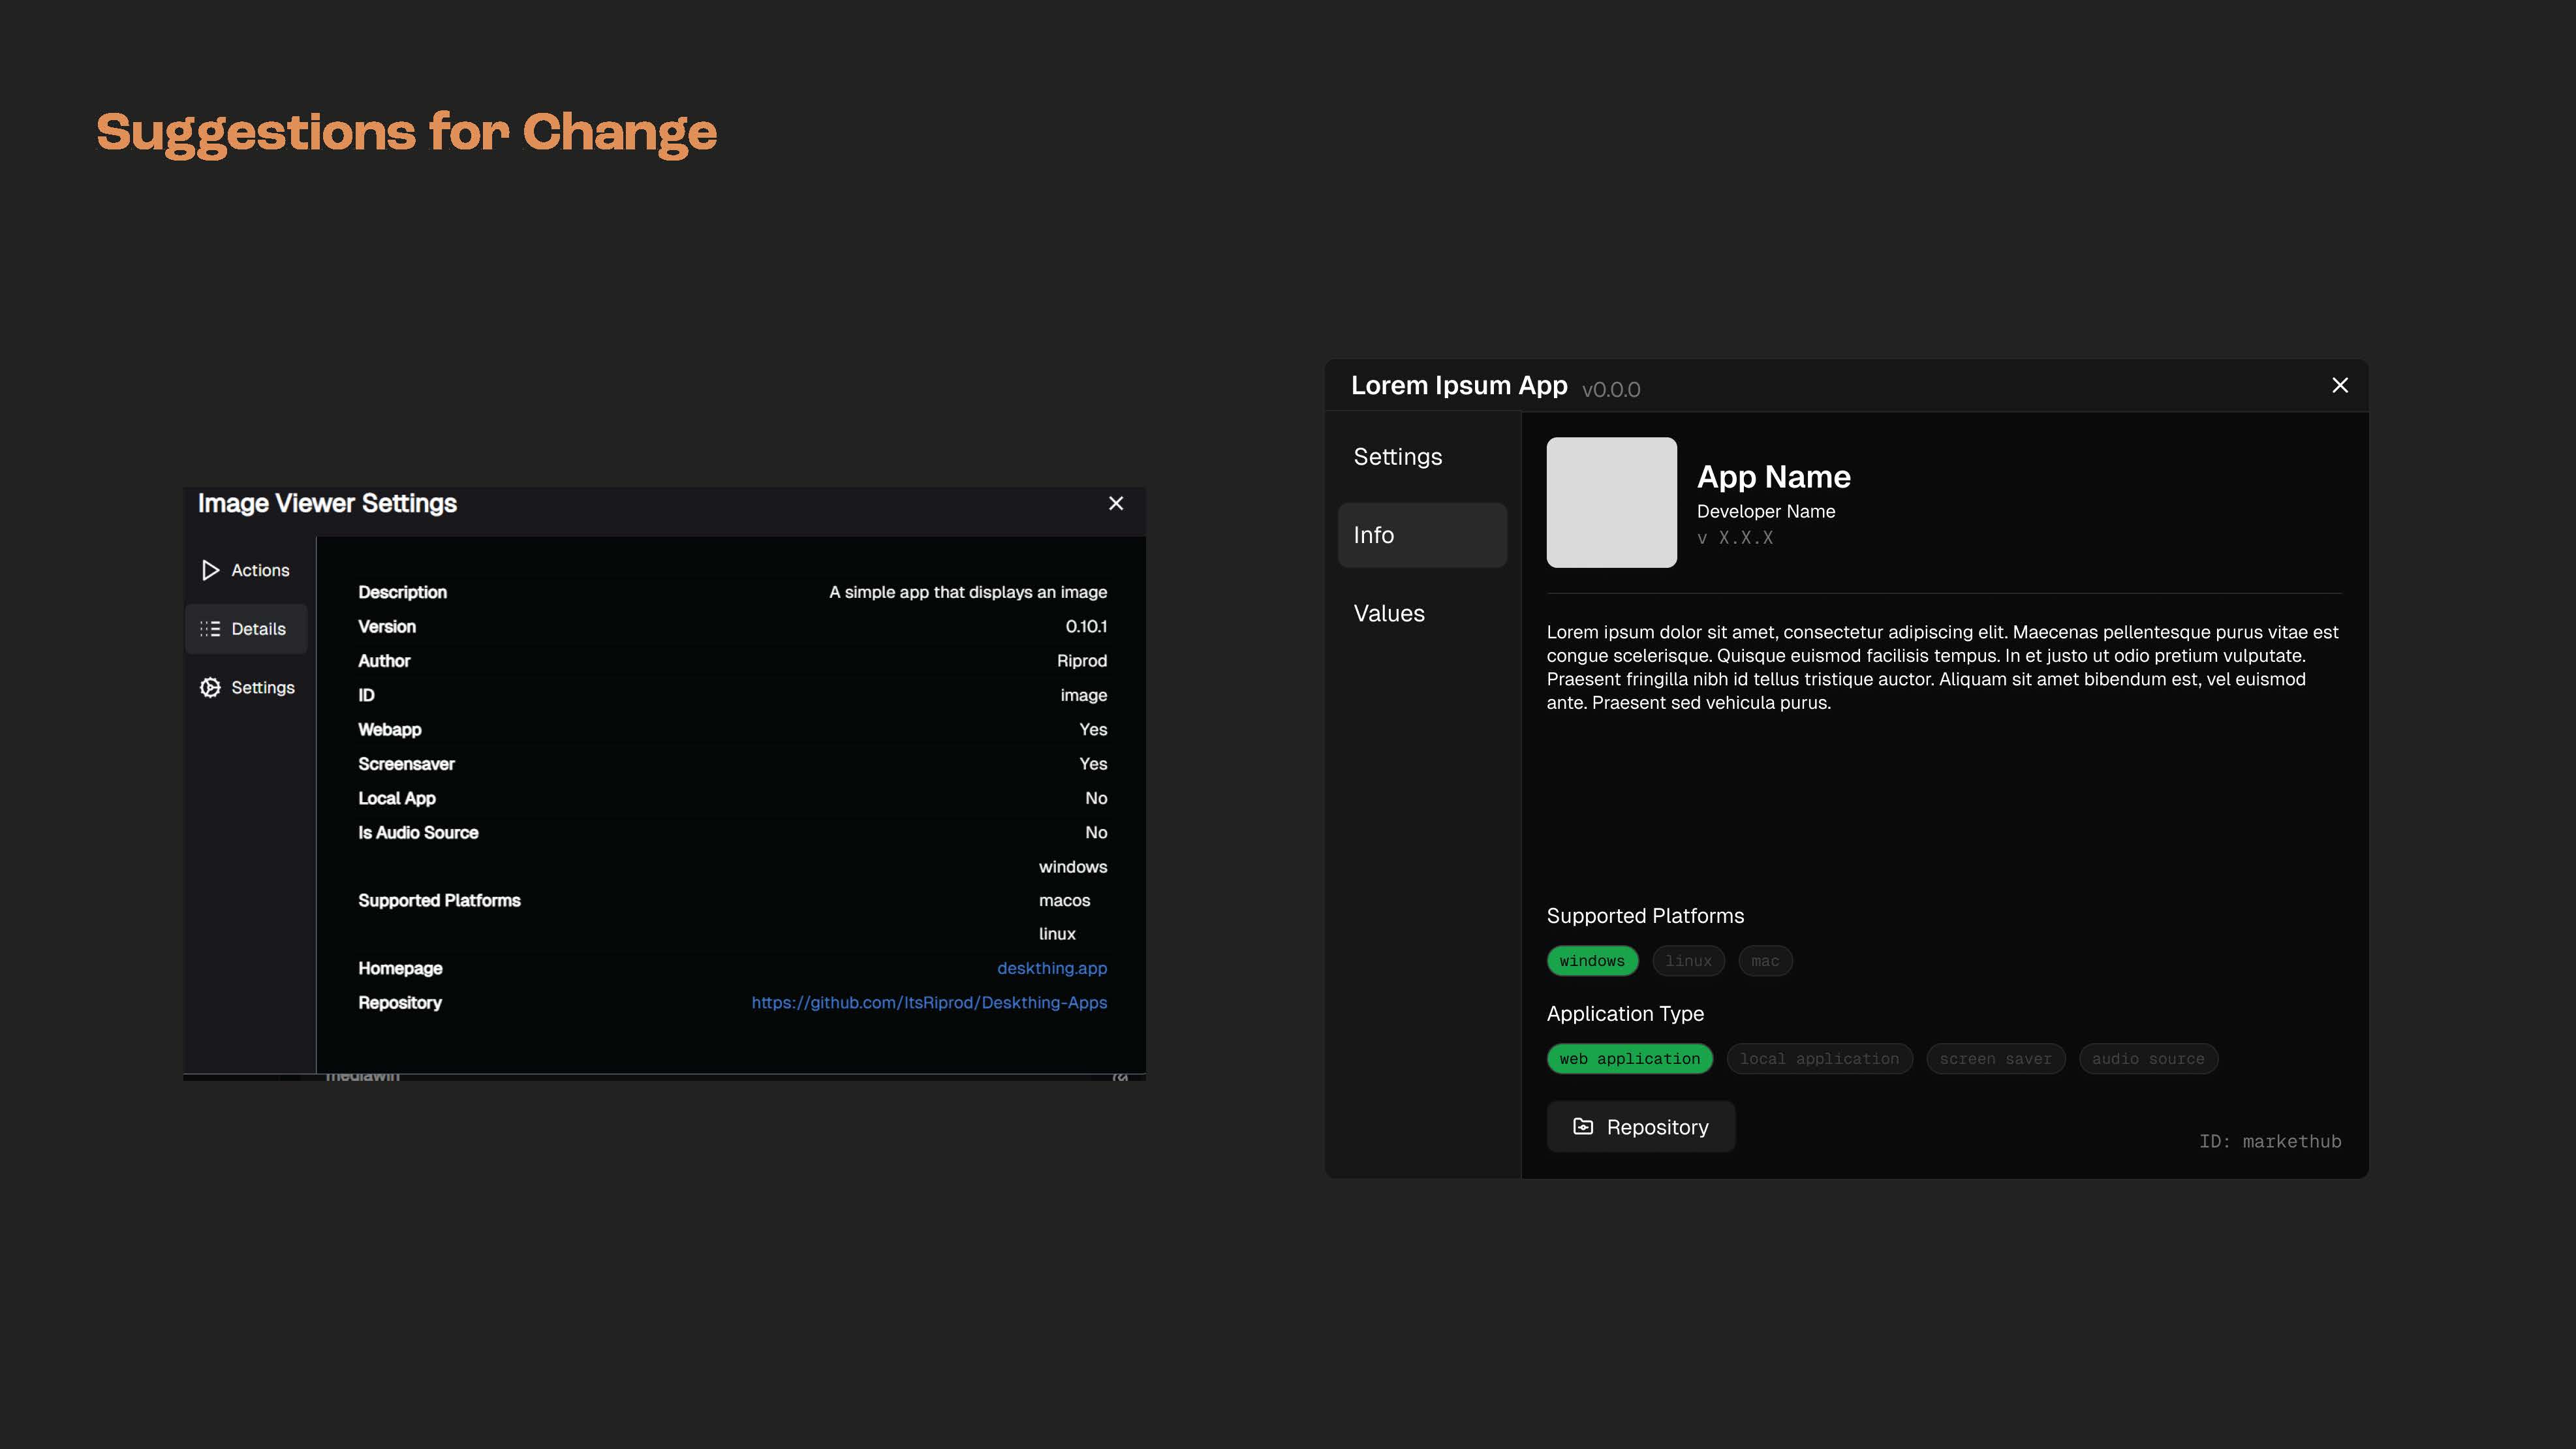Click the gray app icon placeholder
The width and height of the screenshot is (2576, 1449).
pyautogui.click(x=1611, y=502)
